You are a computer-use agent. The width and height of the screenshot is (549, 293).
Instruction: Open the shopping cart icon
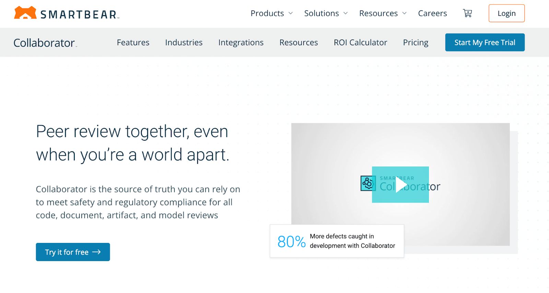click(x=467, y=13)
